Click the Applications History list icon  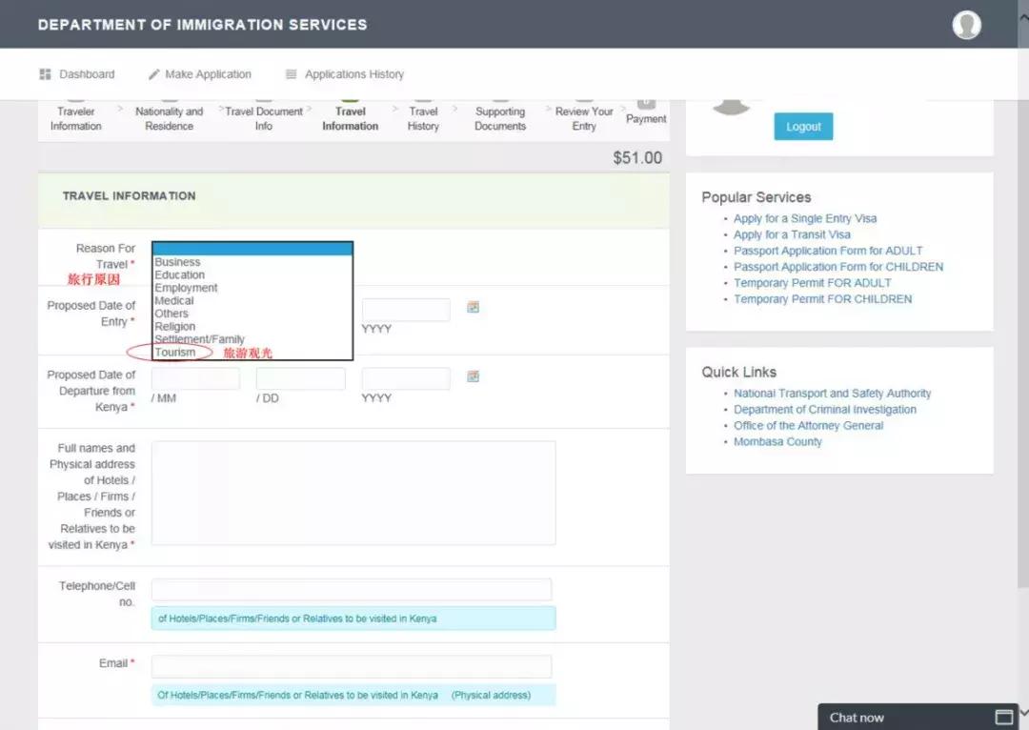[x=292, y=74]
